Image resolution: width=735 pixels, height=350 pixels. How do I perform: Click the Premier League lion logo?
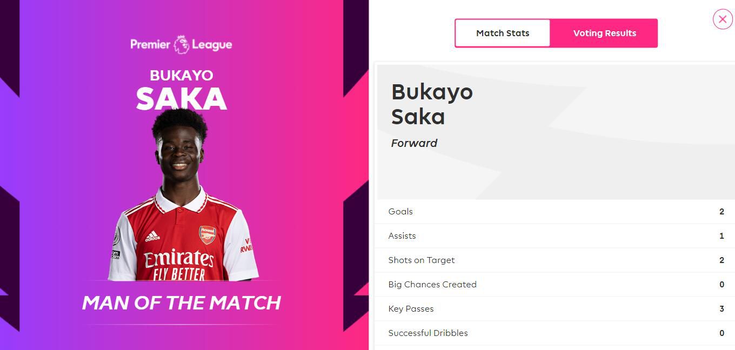[181, 44]
